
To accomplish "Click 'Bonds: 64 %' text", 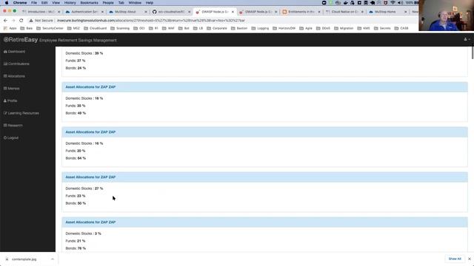I will pyautogui.click(x=76, y=158).
